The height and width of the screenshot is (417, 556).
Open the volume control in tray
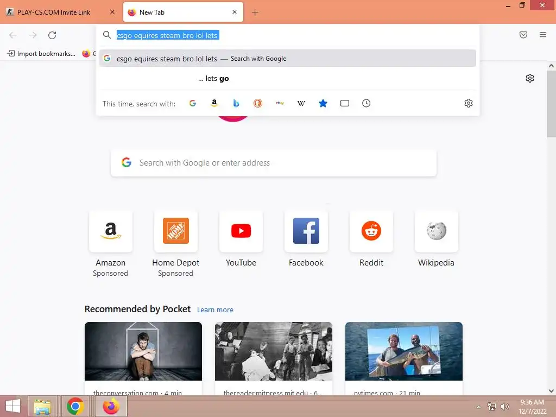click(504, 407)
